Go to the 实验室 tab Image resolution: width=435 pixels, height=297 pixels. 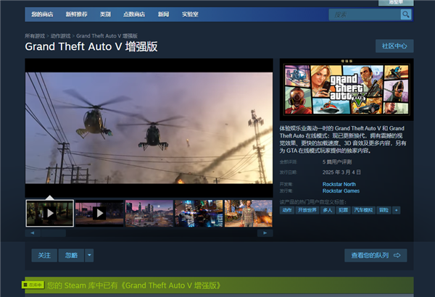pos(190,14)
